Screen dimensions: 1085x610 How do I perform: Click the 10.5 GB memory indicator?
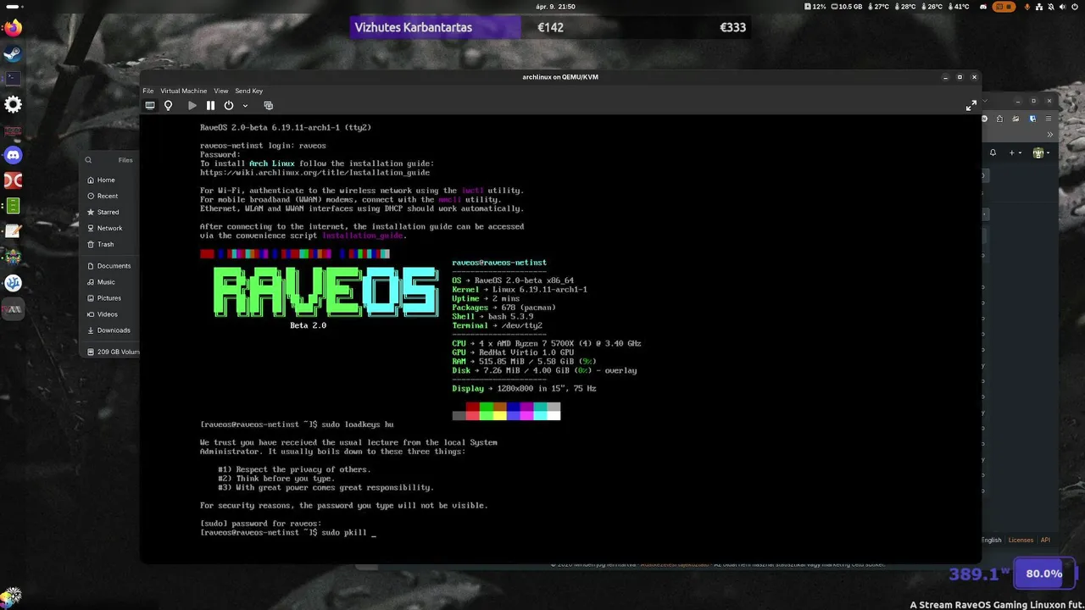click(x=847, y=7)
